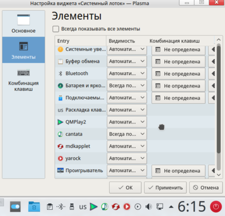This screenshot has height=216, width=225.
Task: Click the us keyboard layout indicator
Action: pyautogui.click(x=83, y=207)
